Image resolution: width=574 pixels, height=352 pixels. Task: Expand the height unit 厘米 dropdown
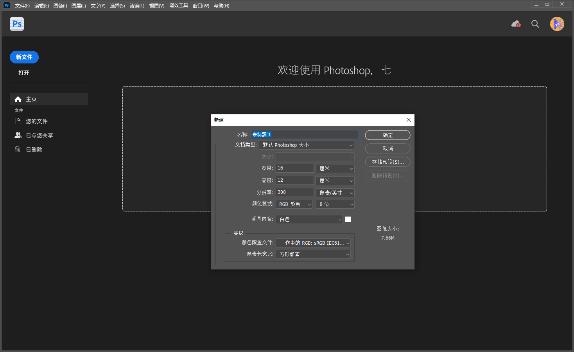(335, 181)
